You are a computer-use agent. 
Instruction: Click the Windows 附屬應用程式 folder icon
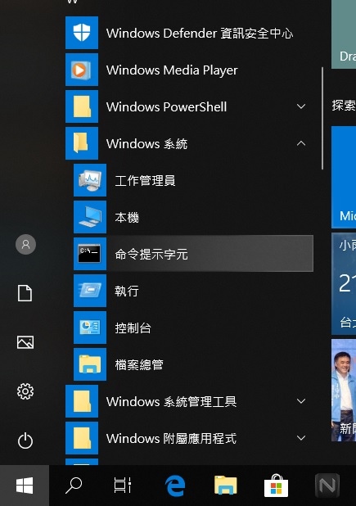tap(82, 438)
